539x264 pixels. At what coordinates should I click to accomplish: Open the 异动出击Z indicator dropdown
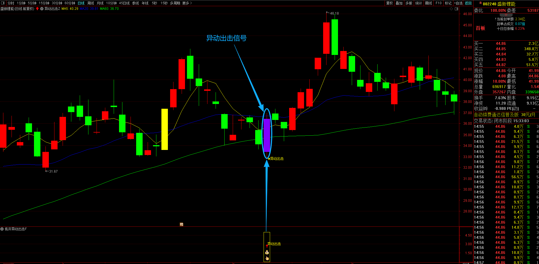tap(42, 9)
